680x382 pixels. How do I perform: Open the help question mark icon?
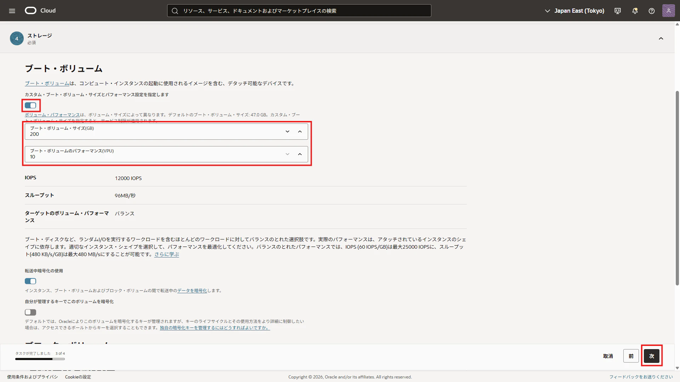pos(652,11)
